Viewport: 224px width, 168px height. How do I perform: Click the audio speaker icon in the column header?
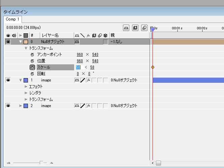pyautogui.click(x=14, y=35)
